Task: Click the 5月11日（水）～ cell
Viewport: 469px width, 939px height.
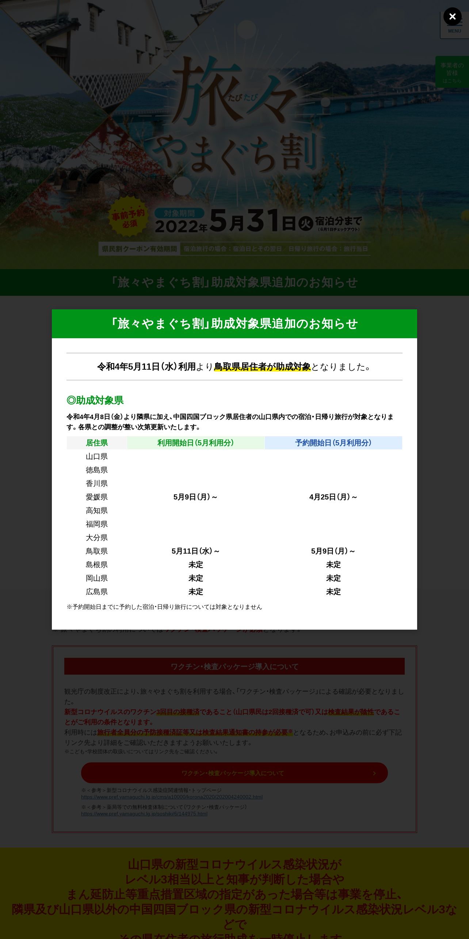Action: [195, 551]
